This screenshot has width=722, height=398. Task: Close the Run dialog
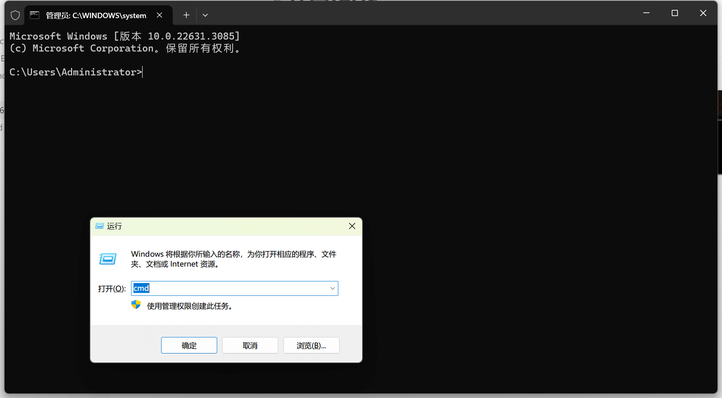click(352, 226)
